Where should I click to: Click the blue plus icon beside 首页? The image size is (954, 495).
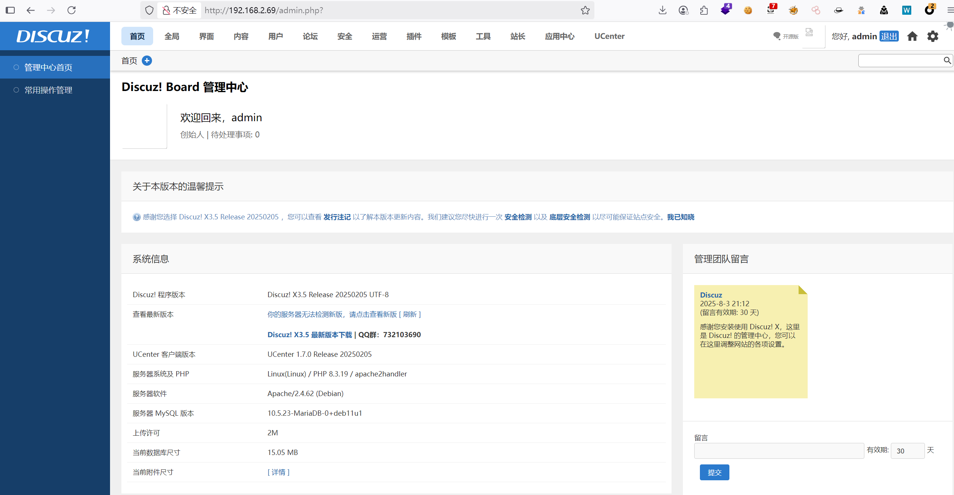tap(147, 60)
